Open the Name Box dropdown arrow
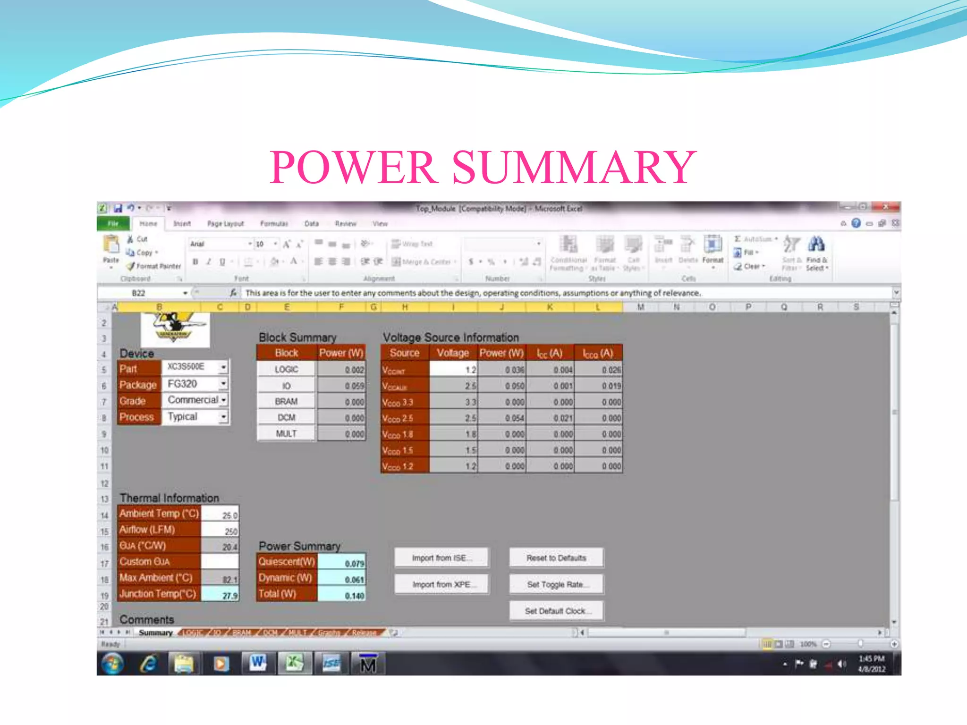Image resolution: width=967 pixels, height=725 pixels. coord(185,293)
